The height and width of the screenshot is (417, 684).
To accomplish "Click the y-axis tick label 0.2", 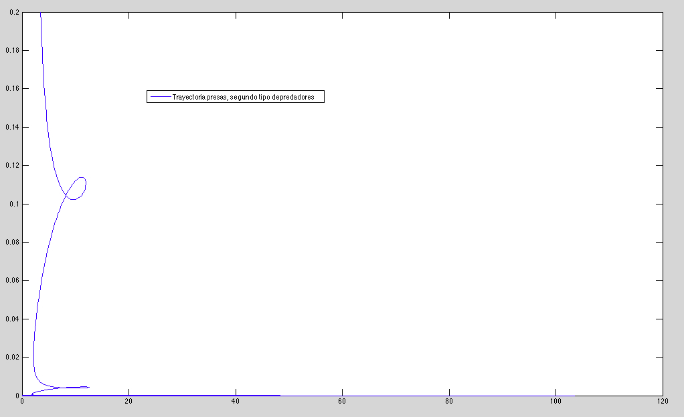I will [15, 12].
